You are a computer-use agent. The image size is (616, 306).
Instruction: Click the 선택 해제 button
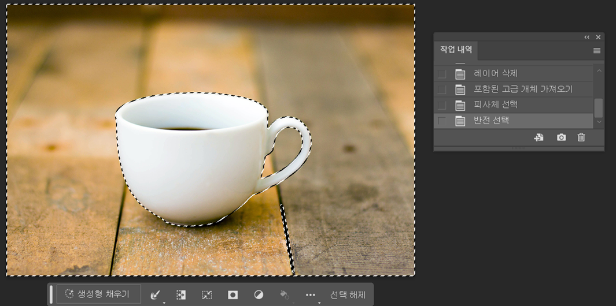(x=348, y=294)
